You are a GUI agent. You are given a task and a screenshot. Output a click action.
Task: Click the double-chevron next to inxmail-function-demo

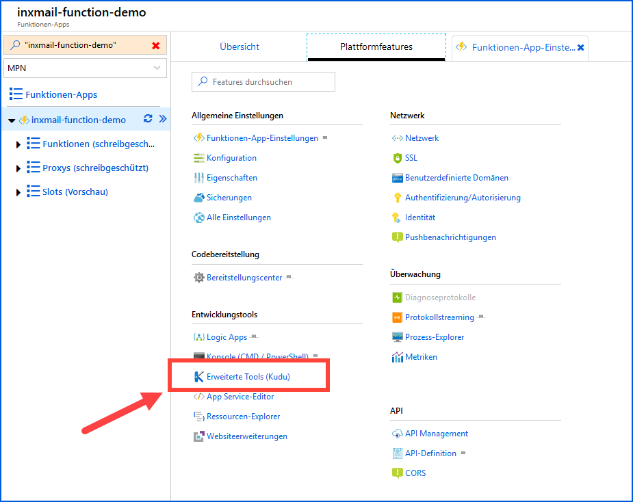pyautogui.click(x=163, y=118)
